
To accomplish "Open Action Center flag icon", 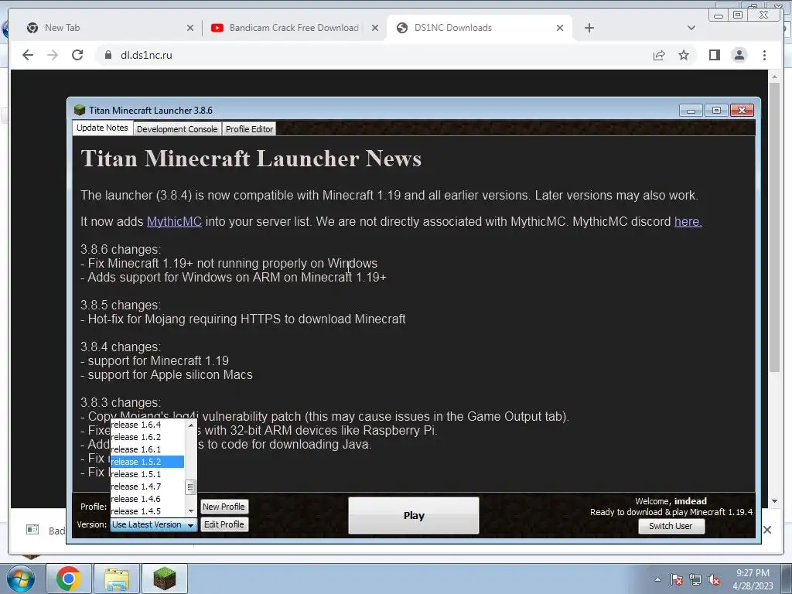I will click(677, 580).
